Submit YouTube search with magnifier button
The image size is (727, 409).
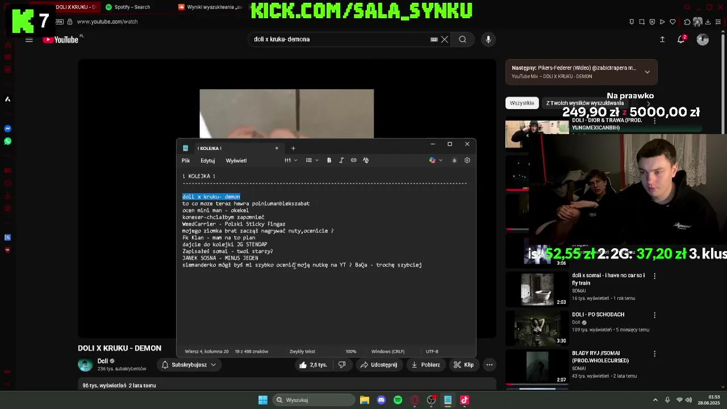pos(463,39)
